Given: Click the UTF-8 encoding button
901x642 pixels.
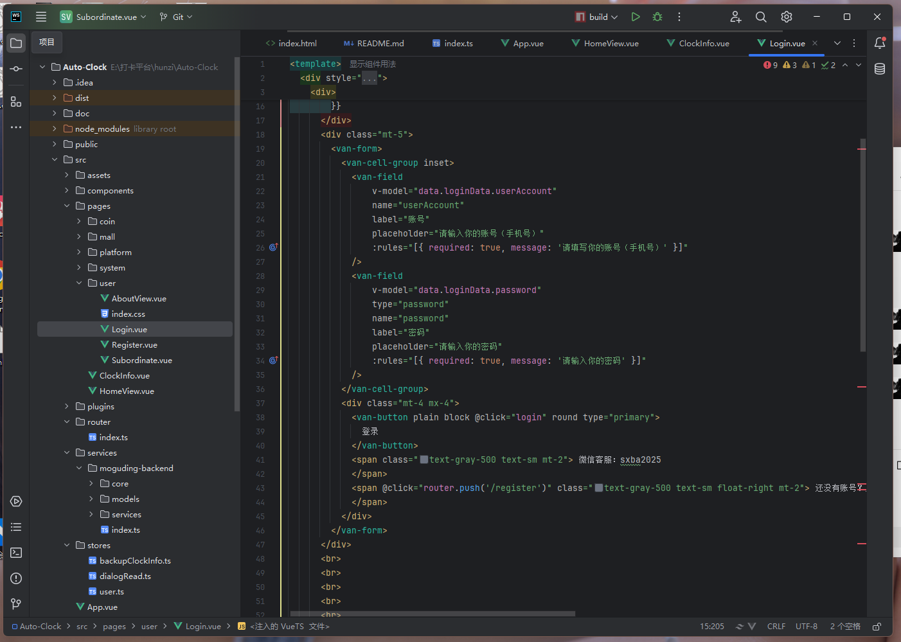Looking at the screenshot, I should coord(806,627).
